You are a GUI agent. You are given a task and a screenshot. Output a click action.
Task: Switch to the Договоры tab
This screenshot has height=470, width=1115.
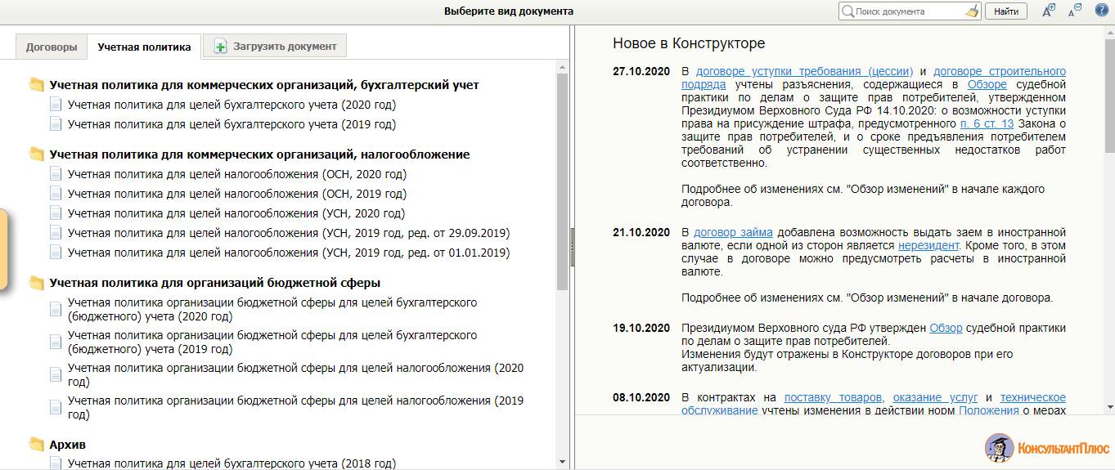click(x=52, y=47)
